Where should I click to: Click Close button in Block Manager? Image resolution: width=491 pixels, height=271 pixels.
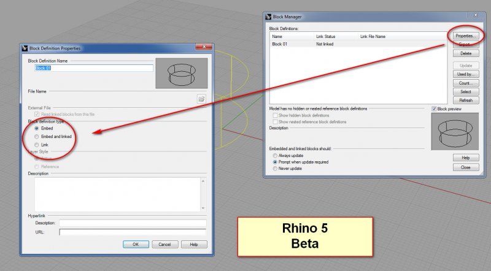[466, 167]
